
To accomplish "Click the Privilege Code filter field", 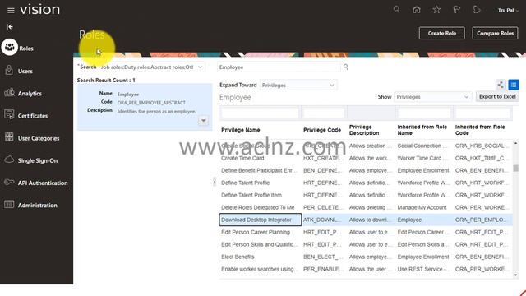I will (x=324, y=113).
